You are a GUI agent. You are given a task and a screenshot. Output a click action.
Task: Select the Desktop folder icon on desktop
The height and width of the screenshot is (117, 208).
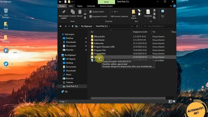6,39
